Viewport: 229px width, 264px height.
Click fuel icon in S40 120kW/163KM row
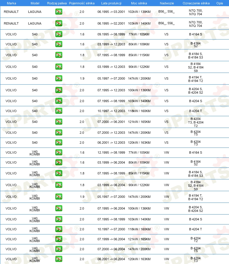[59, 143]
